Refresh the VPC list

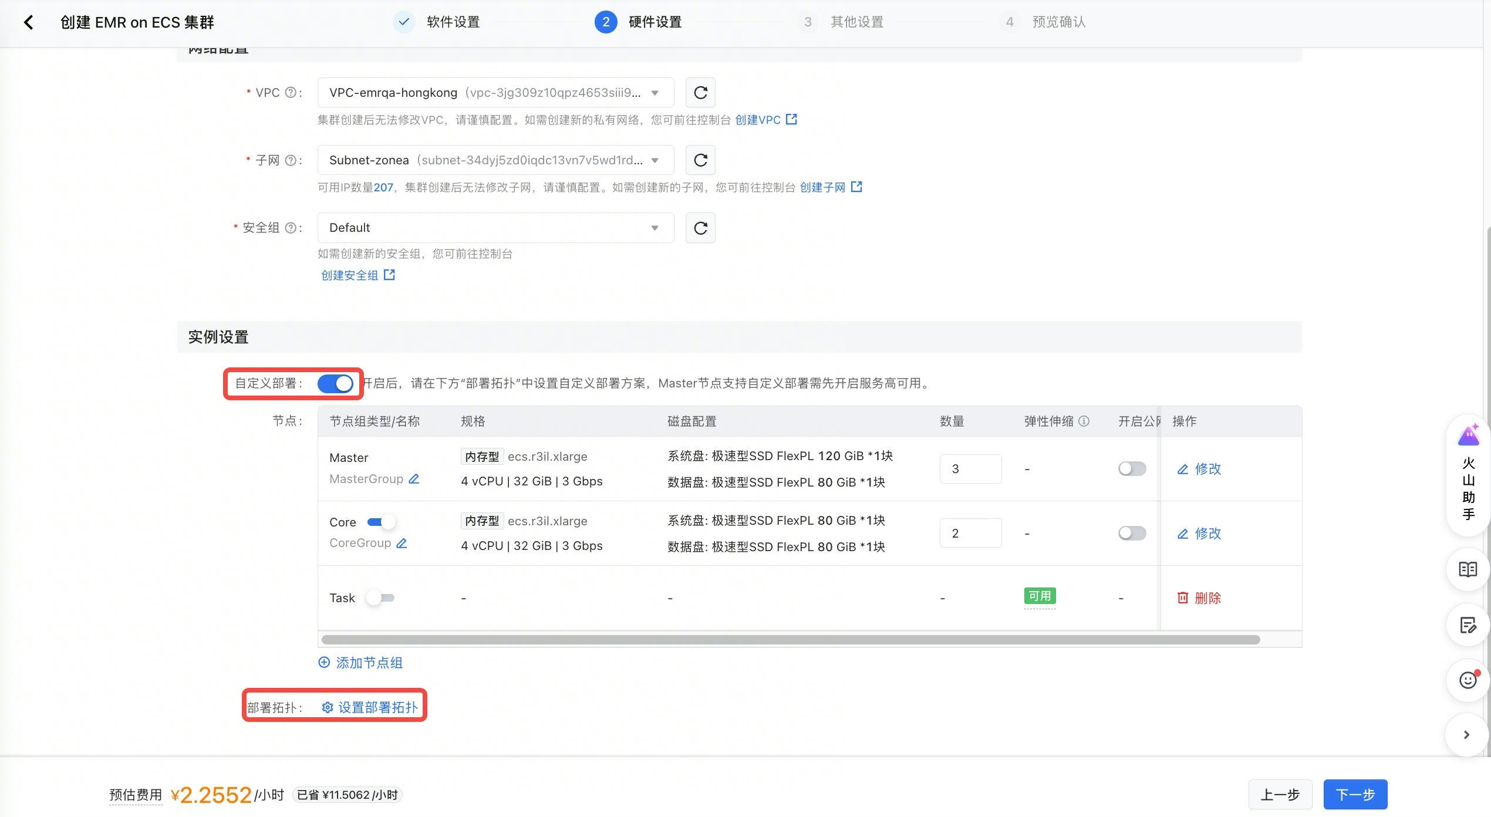700,93
